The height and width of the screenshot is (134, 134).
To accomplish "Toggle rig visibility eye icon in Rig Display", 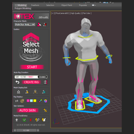I will click(x=17, y=101).
